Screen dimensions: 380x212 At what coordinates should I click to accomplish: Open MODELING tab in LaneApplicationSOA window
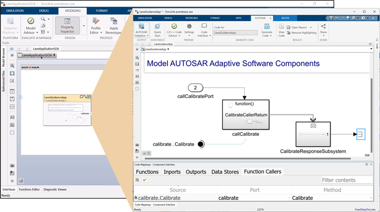pos(73,11)
